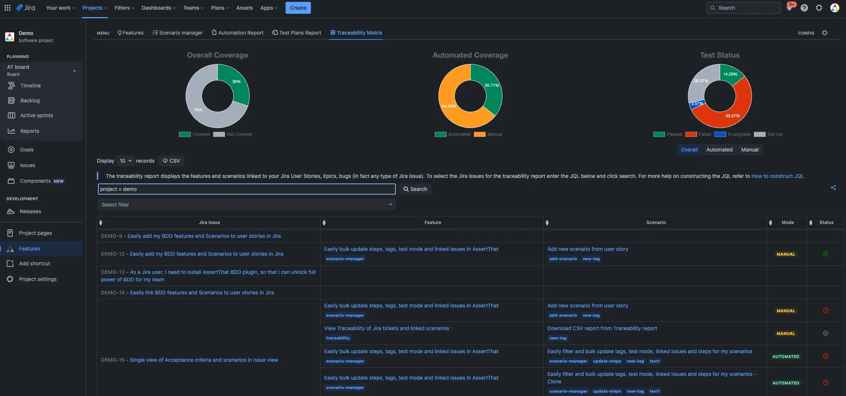Click the Search button next to JQL

(415, 189)
